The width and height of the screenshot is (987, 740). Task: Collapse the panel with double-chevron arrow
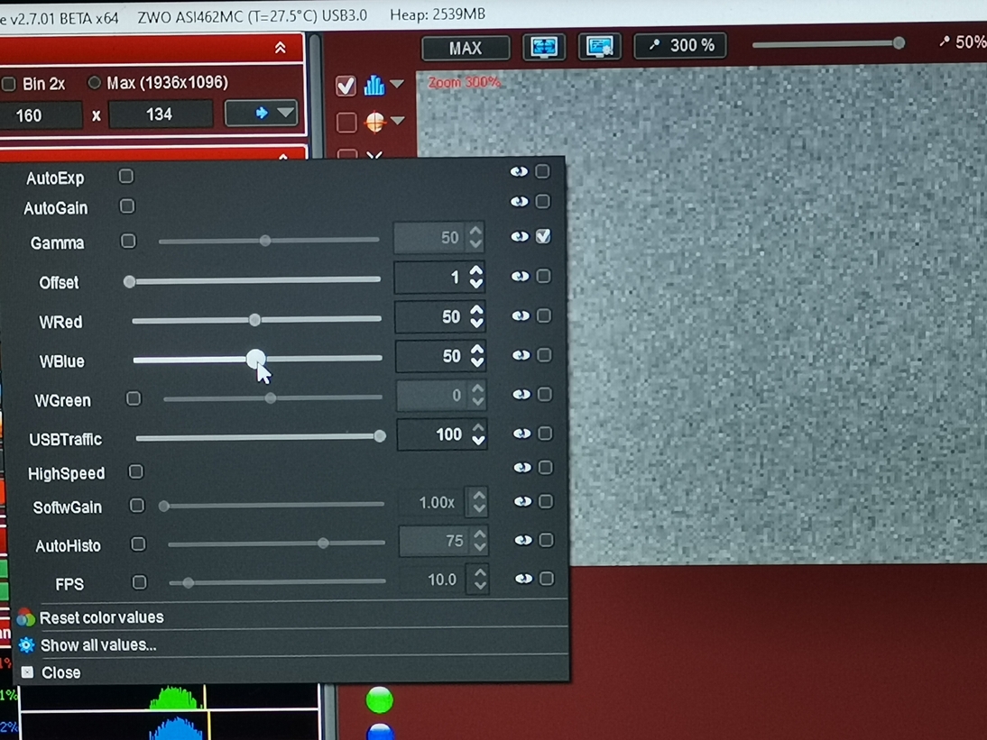[281, 48]
